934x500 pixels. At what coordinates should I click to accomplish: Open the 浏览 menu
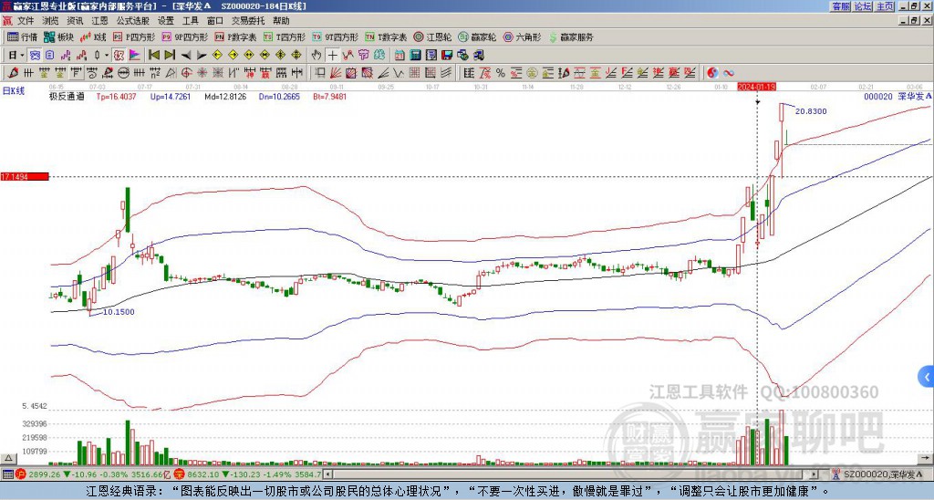click(51, 21)
